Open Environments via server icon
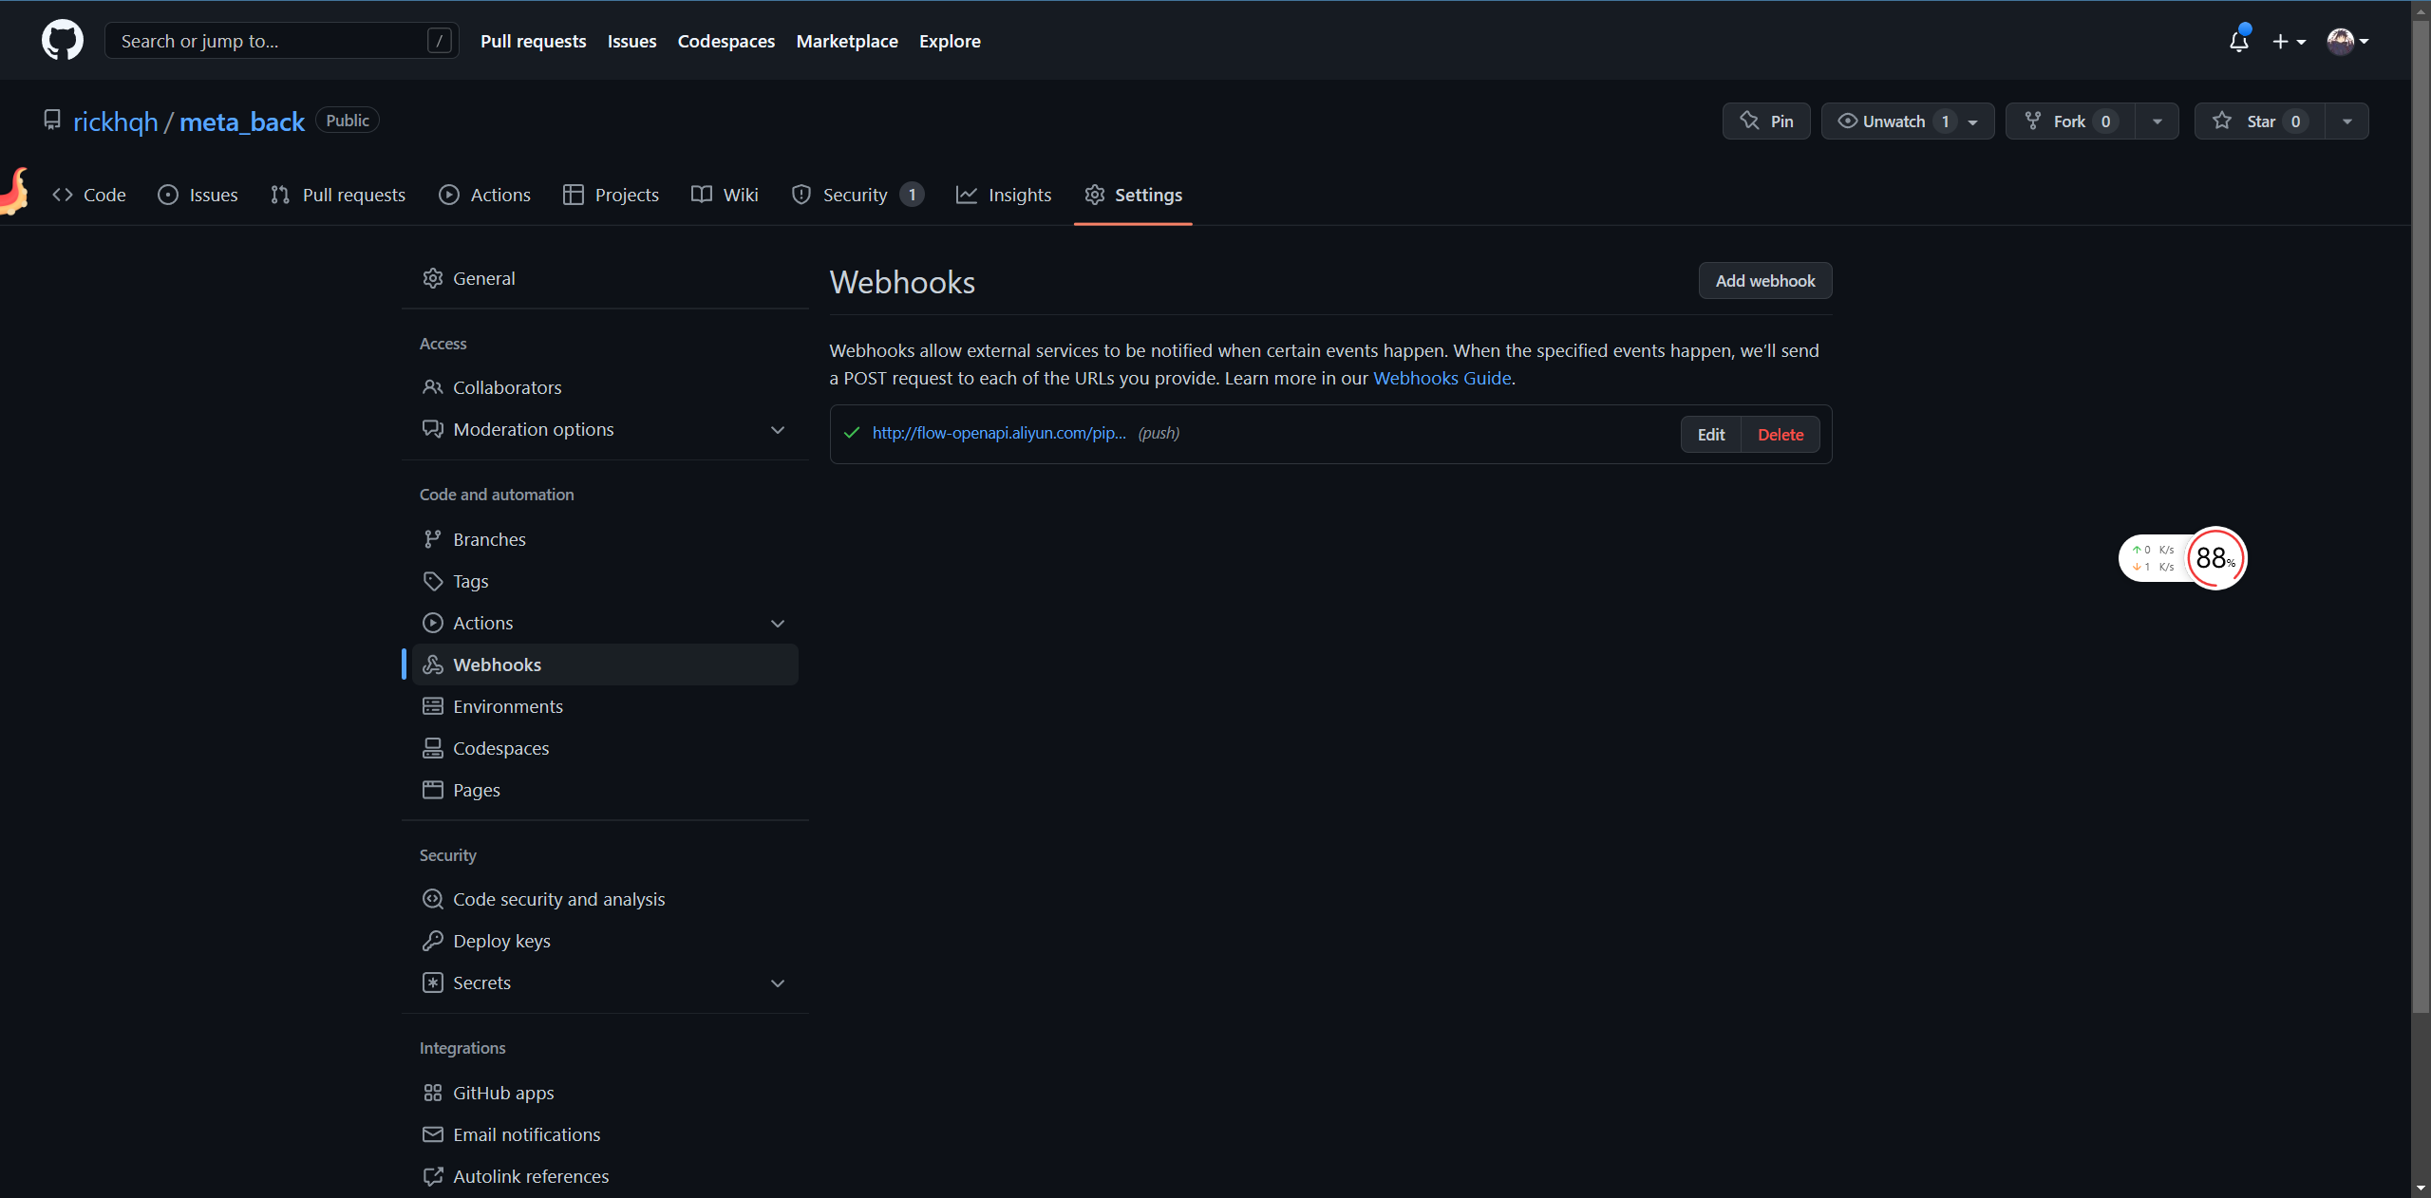The height and width of the screenshot is (1198, 2431). coord(433,706)
